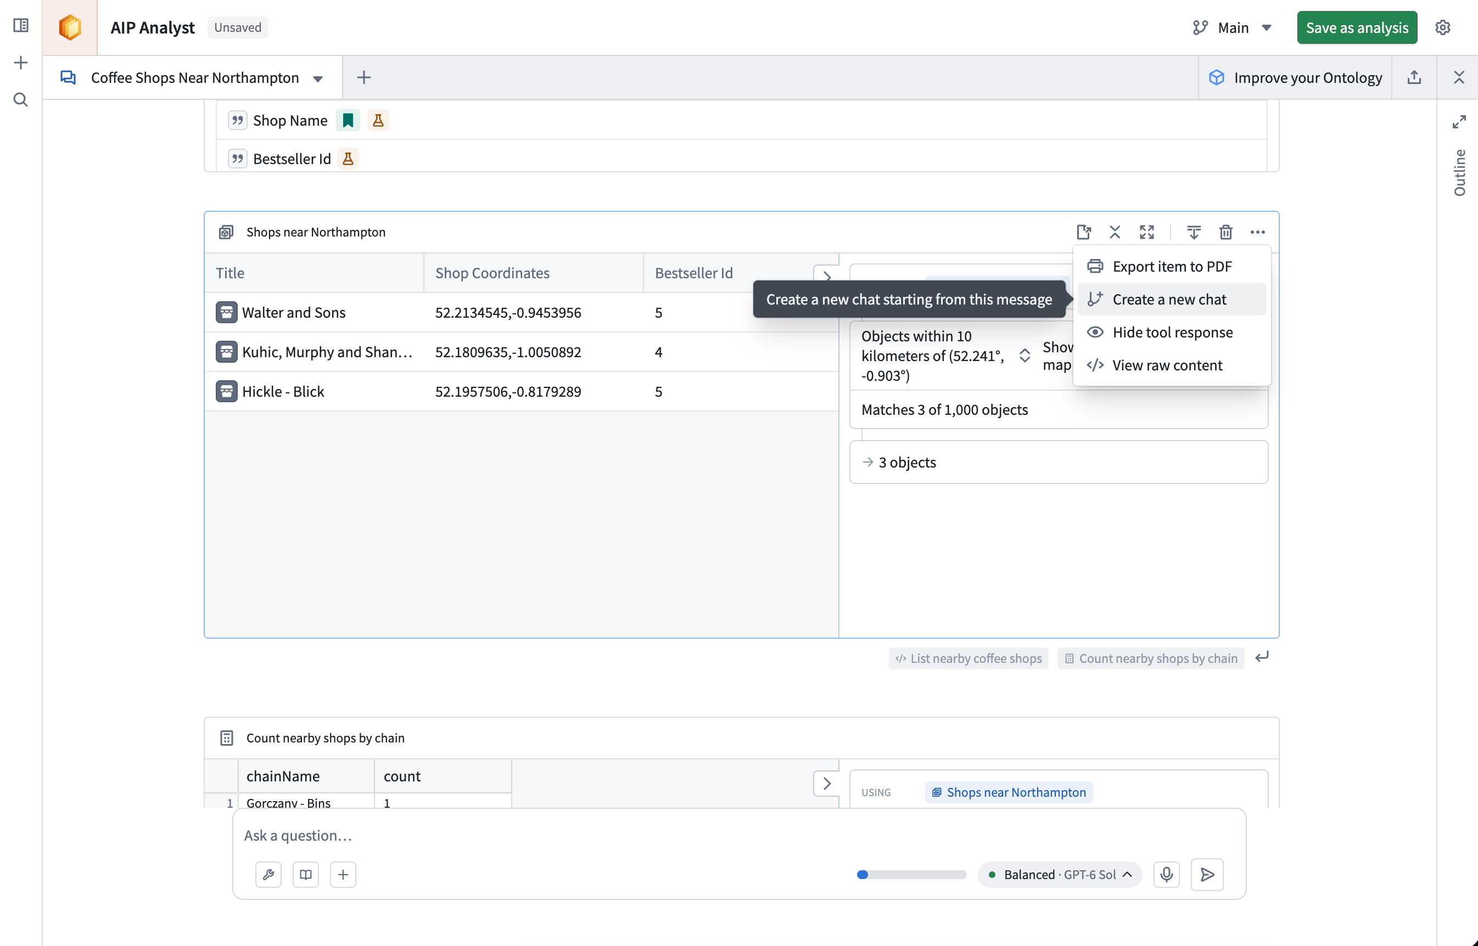Choose Export item to PDF
The height and width of the screenshot is (946, 1478).
[1172, 267]
